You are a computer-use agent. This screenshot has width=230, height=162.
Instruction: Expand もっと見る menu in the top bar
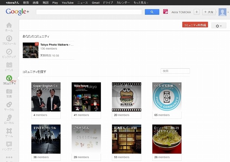(141, 3)
